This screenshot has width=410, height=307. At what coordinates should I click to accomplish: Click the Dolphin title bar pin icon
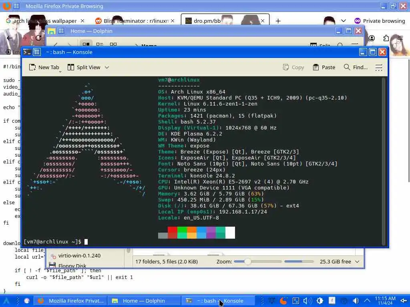coord(61,31)
